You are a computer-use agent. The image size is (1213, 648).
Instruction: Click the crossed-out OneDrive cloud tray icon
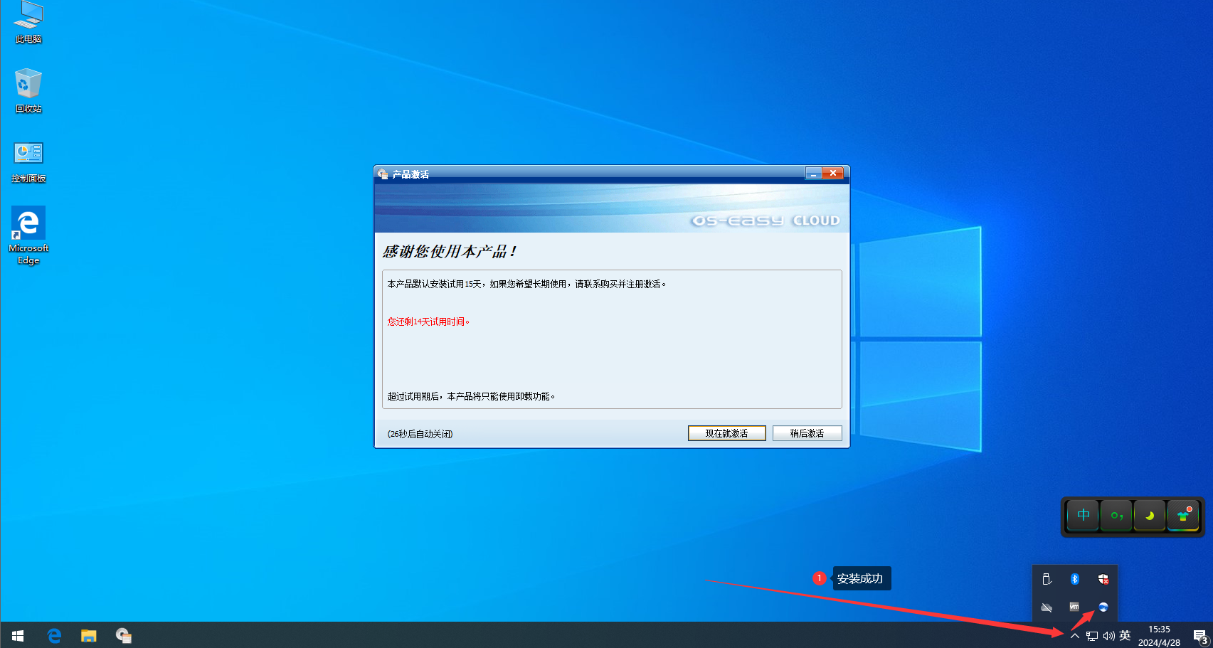1047,607
